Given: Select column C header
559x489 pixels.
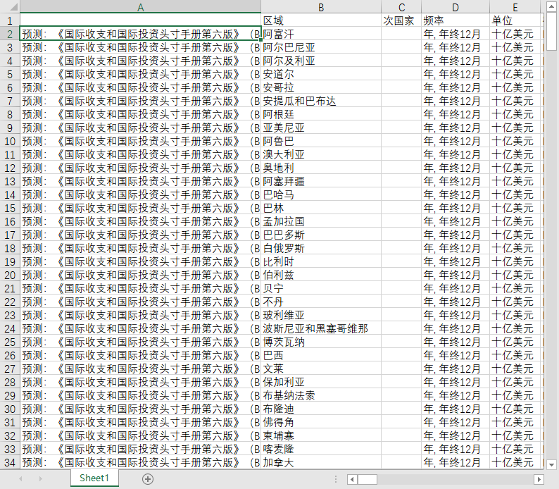Looking at the screenshot, I should 401,7.
